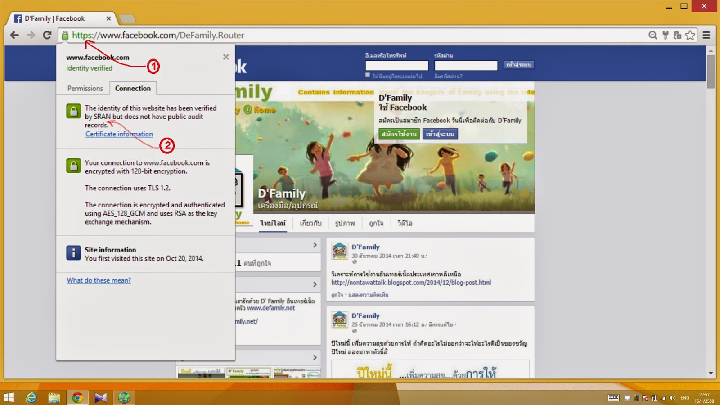The width and height of the screenshot is (720, 405).
Task: Open the on-screen keyboard tray icon
Action: [614, 398]
